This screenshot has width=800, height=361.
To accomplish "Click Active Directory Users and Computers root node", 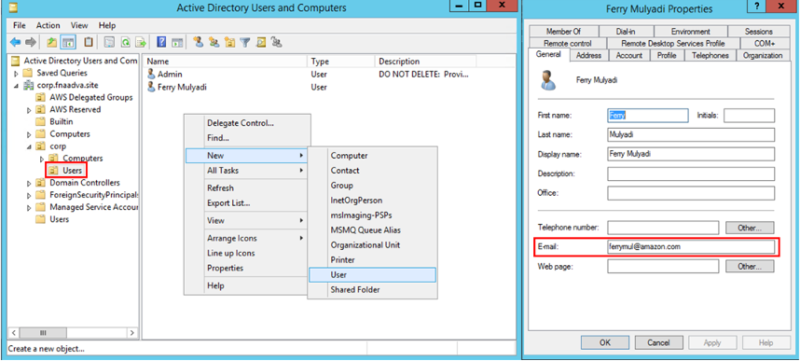I will click(80, 61).
